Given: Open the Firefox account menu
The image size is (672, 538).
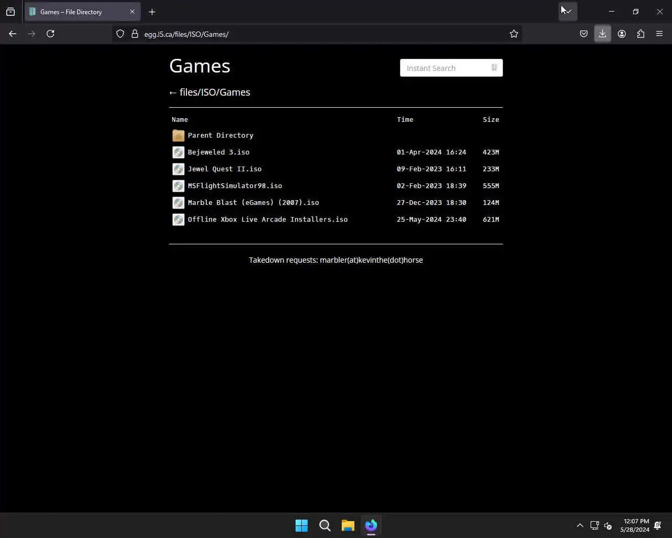Looking at the screenshot, I should coord(622,34).
